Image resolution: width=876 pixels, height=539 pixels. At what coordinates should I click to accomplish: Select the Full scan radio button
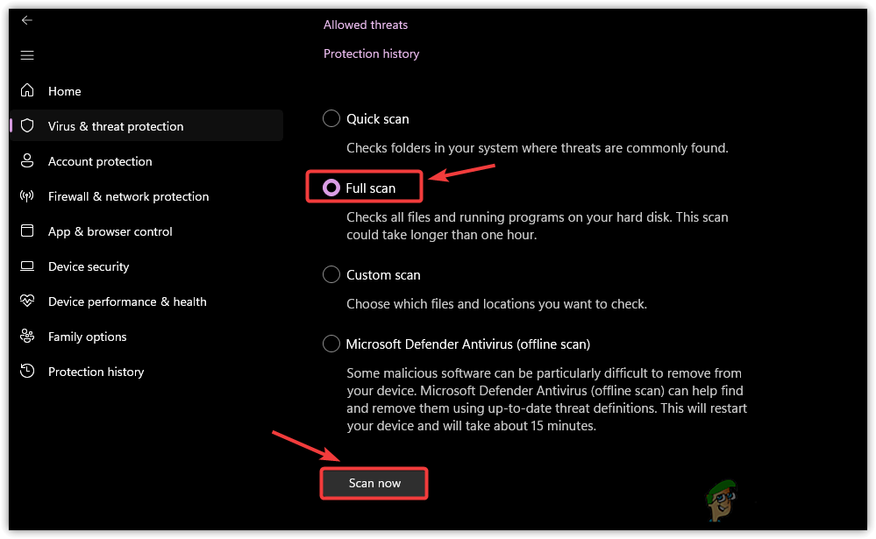click(x=331, y=188)
